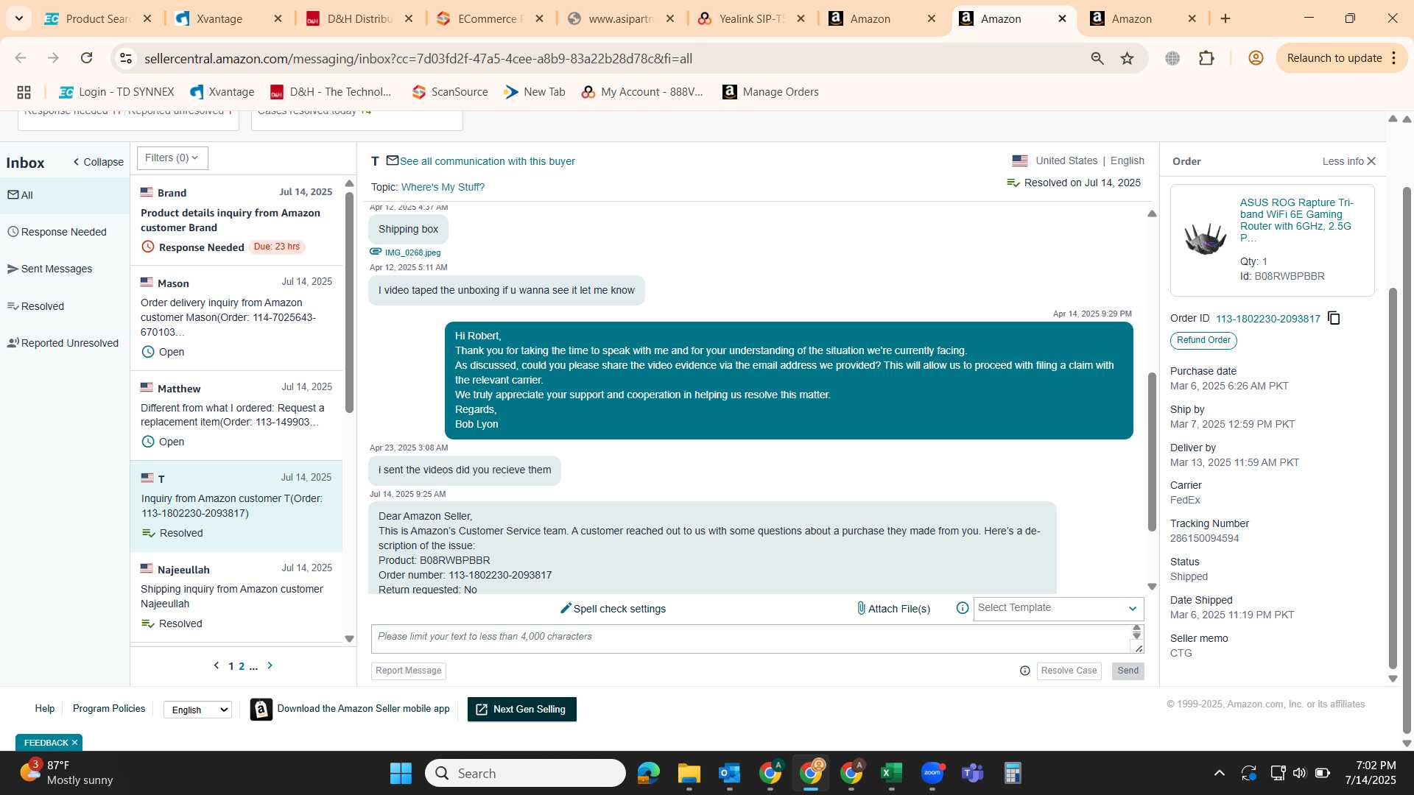This screenshot has width=1414, height=795.
Task: View site information icon in address bar
Action: [126, 58]
